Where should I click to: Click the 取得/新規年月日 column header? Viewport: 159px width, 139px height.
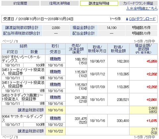pyautogui.click(x=97, y=49)
